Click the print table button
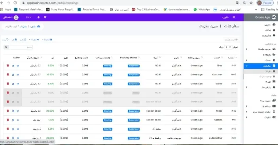This screenshot has width=278, height=145. pos(14,40)
